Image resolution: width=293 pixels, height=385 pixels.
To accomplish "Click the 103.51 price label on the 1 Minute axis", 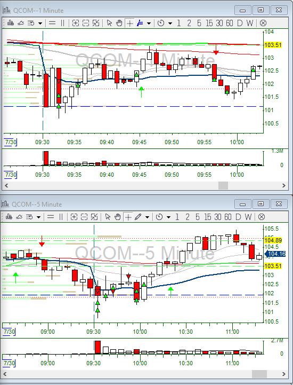I will (273, 45).
